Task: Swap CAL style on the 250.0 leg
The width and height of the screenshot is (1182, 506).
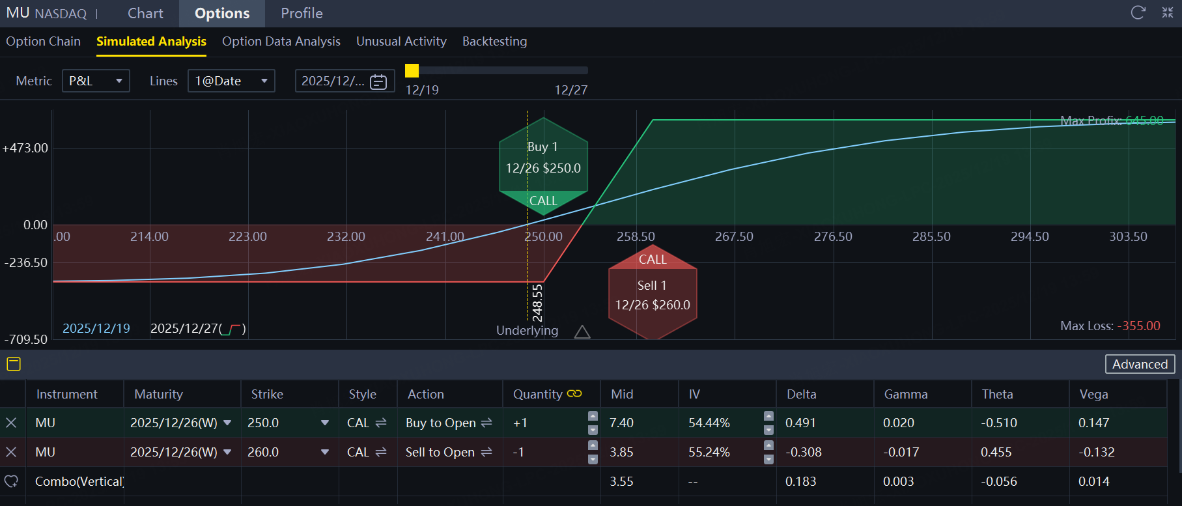Action: click(x=381, y=423)
